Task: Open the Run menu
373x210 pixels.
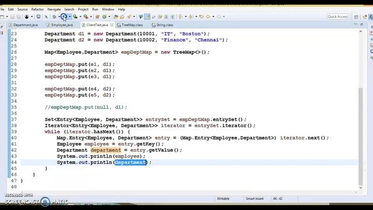Action: click(95, 9)
